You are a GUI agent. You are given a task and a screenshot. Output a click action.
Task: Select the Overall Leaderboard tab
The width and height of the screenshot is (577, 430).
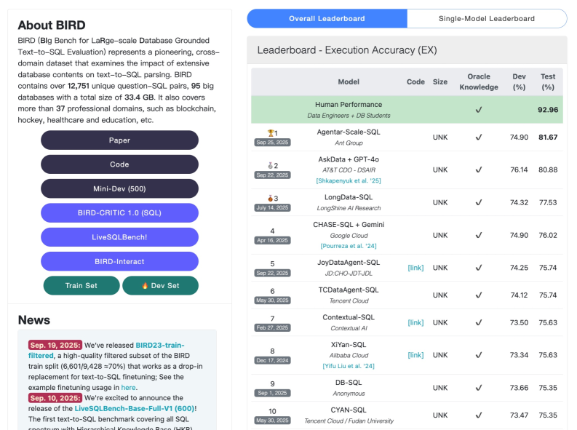pos(327,19)
